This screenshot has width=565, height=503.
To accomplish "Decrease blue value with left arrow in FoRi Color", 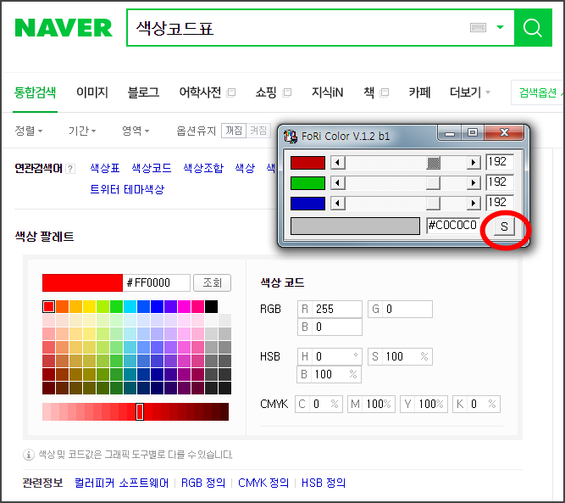I will (338, 203).
